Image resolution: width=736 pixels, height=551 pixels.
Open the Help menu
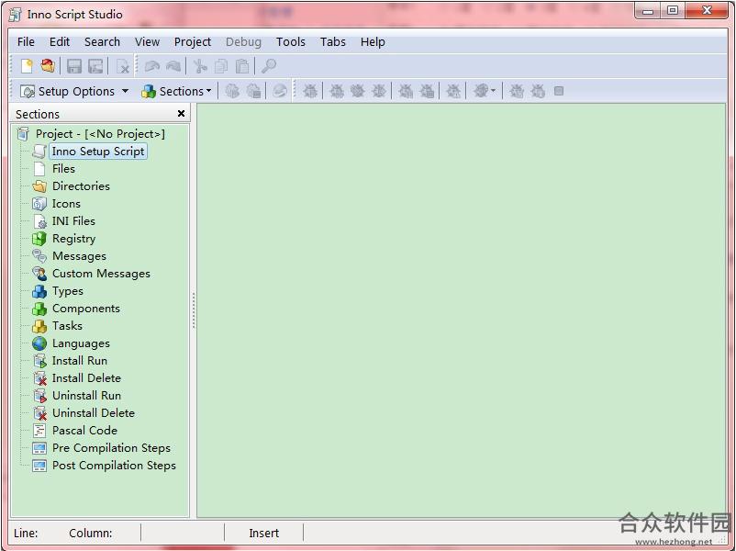373,42
